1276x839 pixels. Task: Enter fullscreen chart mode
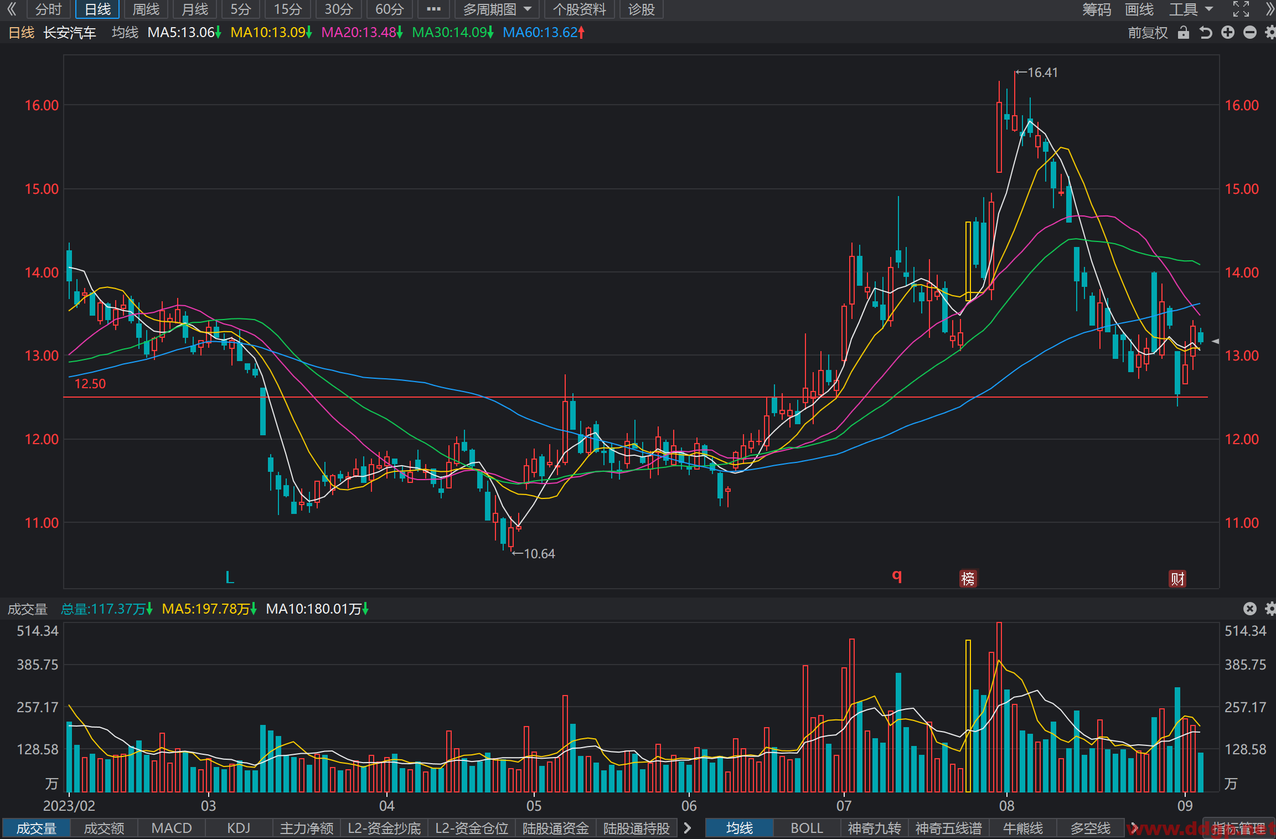tap(1241, 9)
